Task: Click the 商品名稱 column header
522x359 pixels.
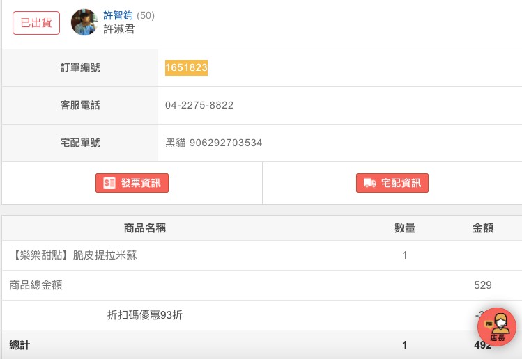Action: [x=145, y=228]
